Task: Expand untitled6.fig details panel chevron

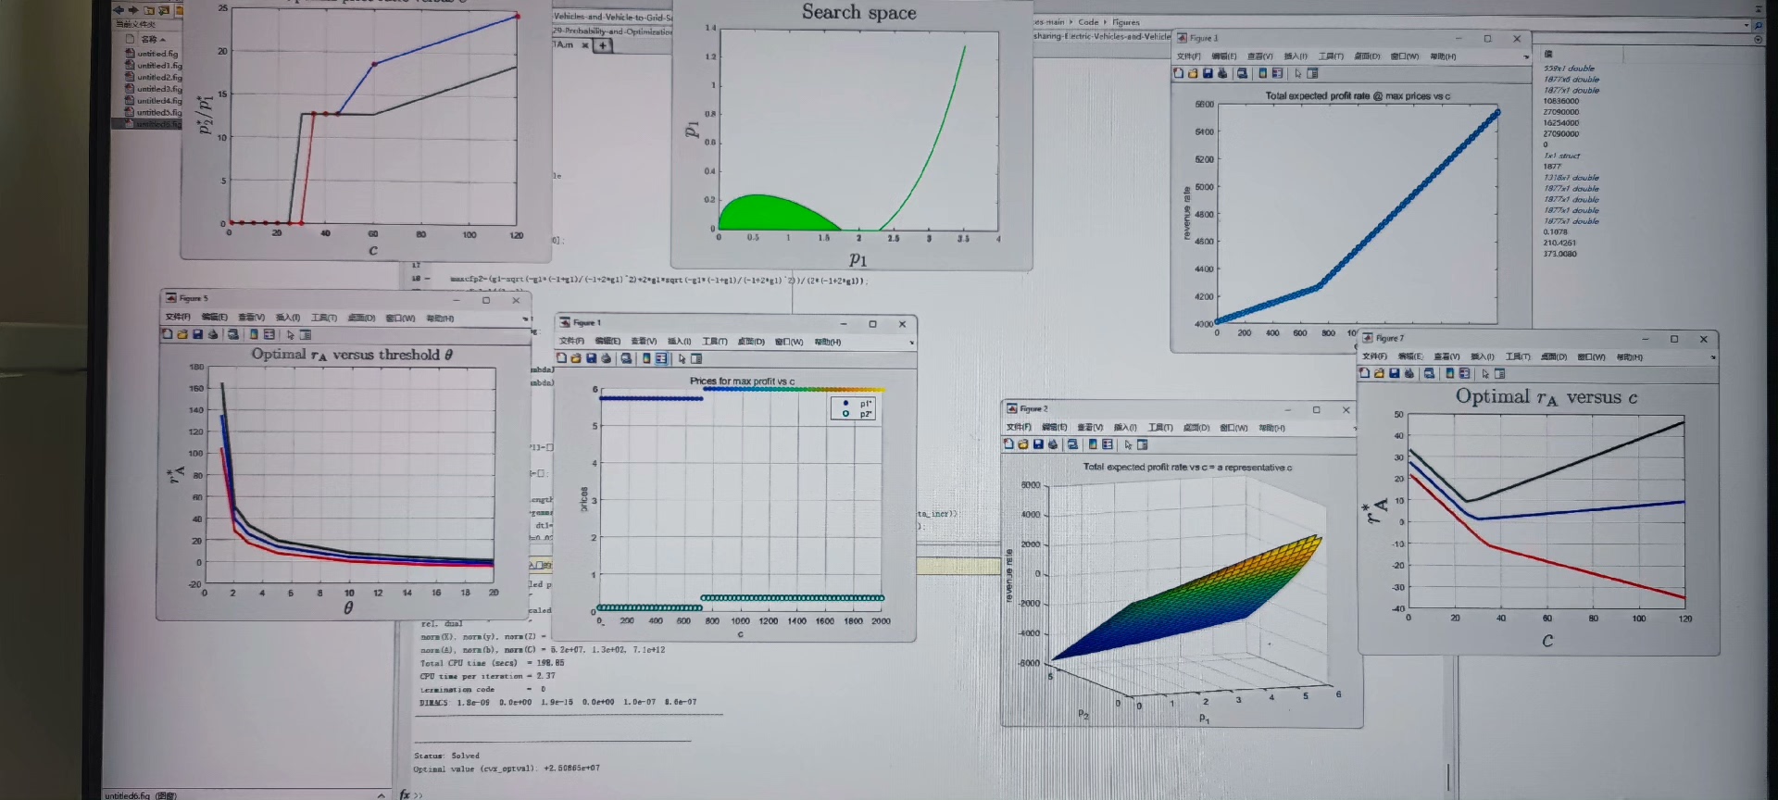Action: (382, 794)
